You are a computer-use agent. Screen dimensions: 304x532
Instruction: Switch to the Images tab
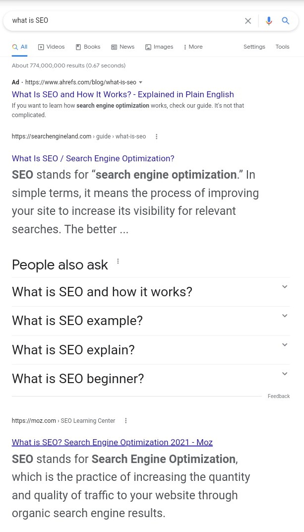click(x=159, y=47)
